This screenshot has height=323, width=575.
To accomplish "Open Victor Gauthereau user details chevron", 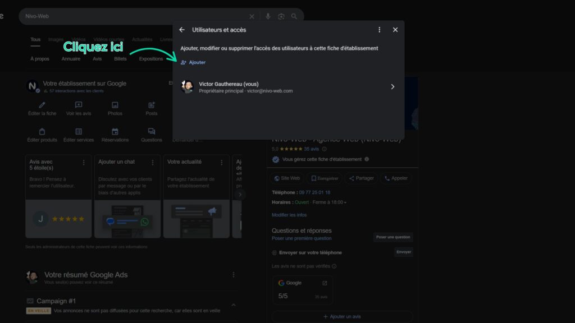I will [x=393, y=87].
